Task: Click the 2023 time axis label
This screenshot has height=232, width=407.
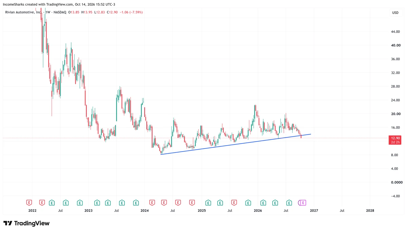Action: 89,211
